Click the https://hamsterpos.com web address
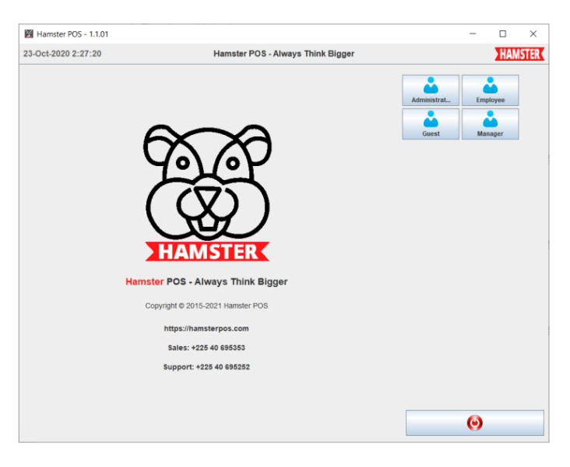The width and height of the screenshot is (570, 467). tap(206, 328)
